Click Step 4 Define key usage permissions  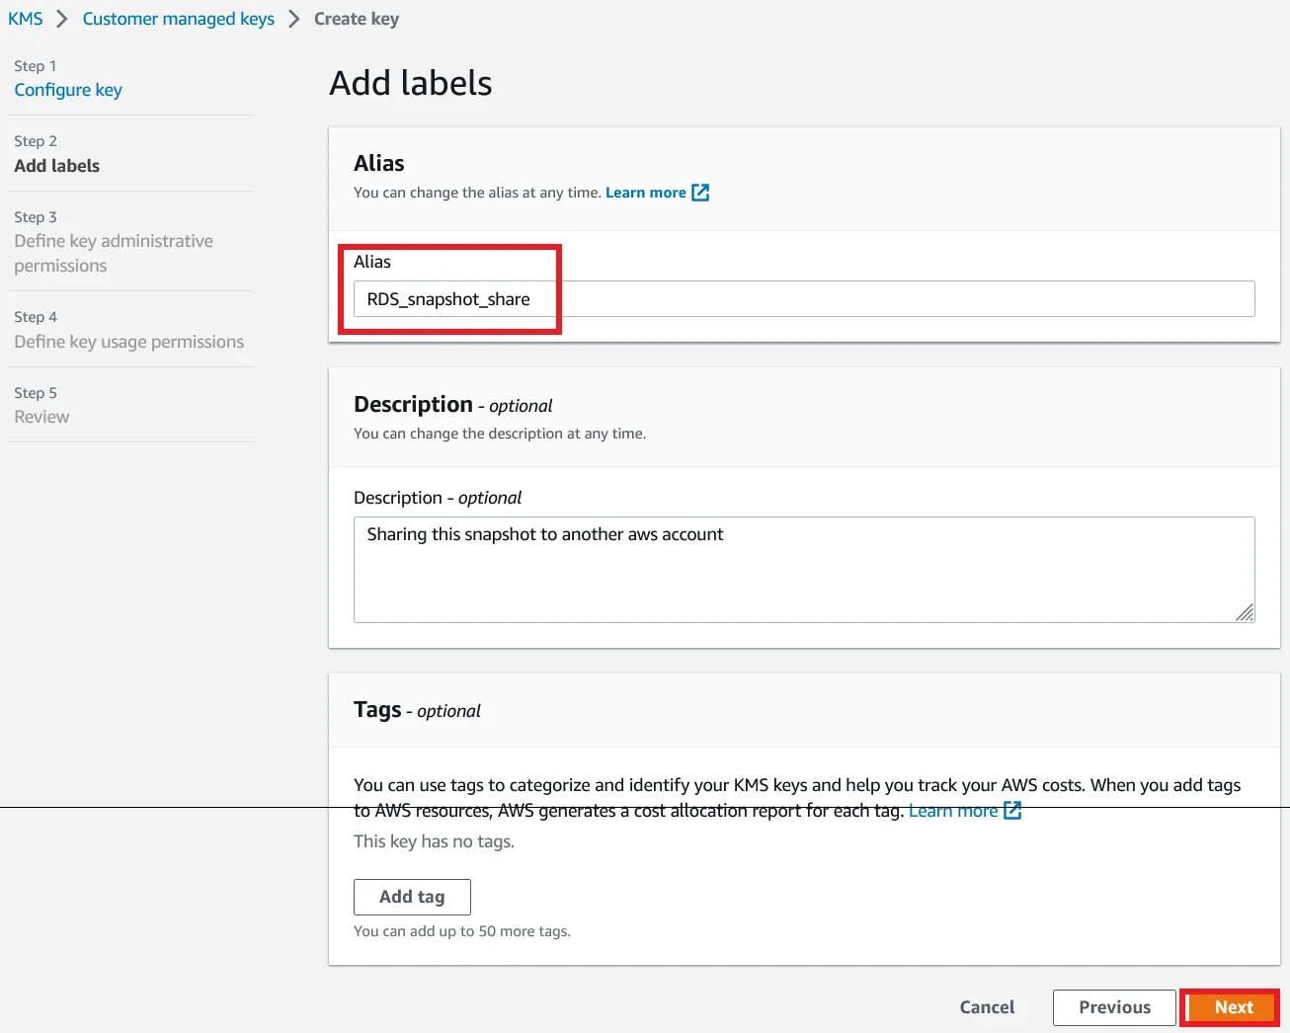[x=129, y=341]
